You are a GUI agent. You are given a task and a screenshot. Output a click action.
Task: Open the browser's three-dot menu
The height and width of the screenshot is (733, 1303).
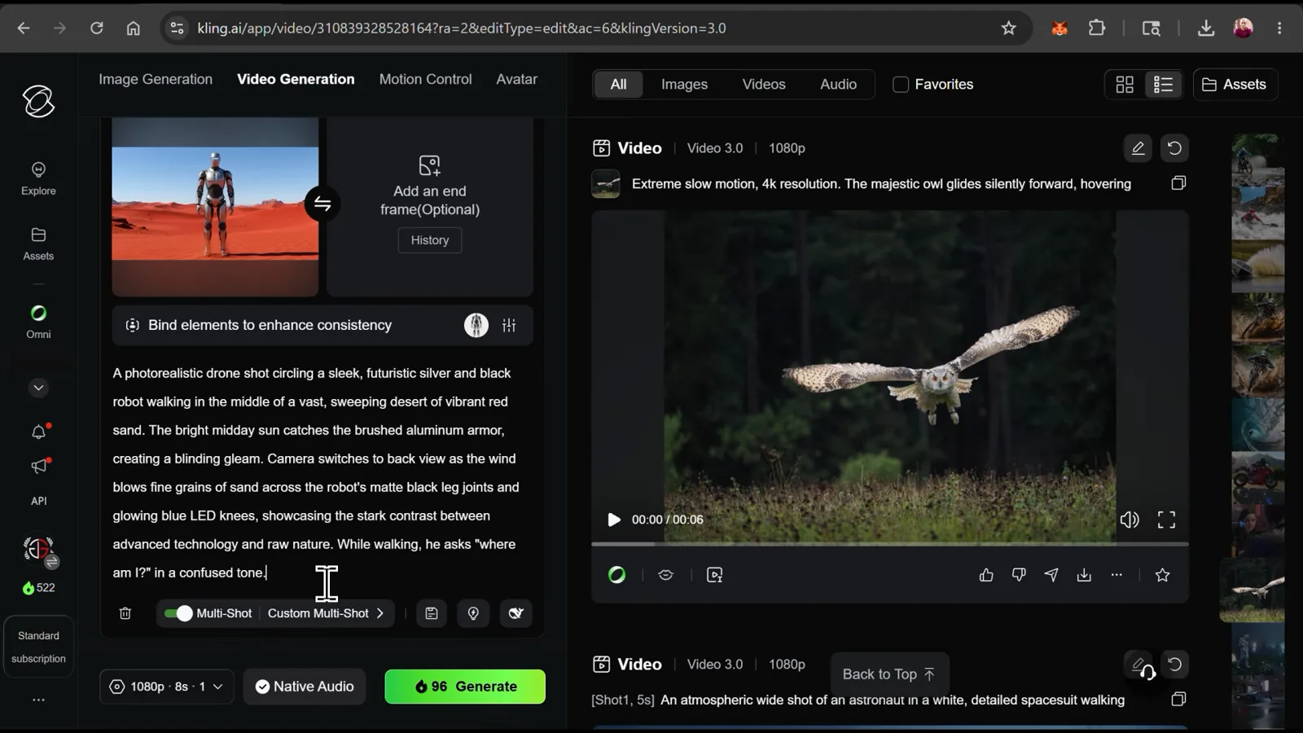pos(1279,29)
